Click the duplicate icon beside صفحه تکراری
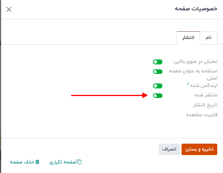223x173 pixels. coord(80,162)
